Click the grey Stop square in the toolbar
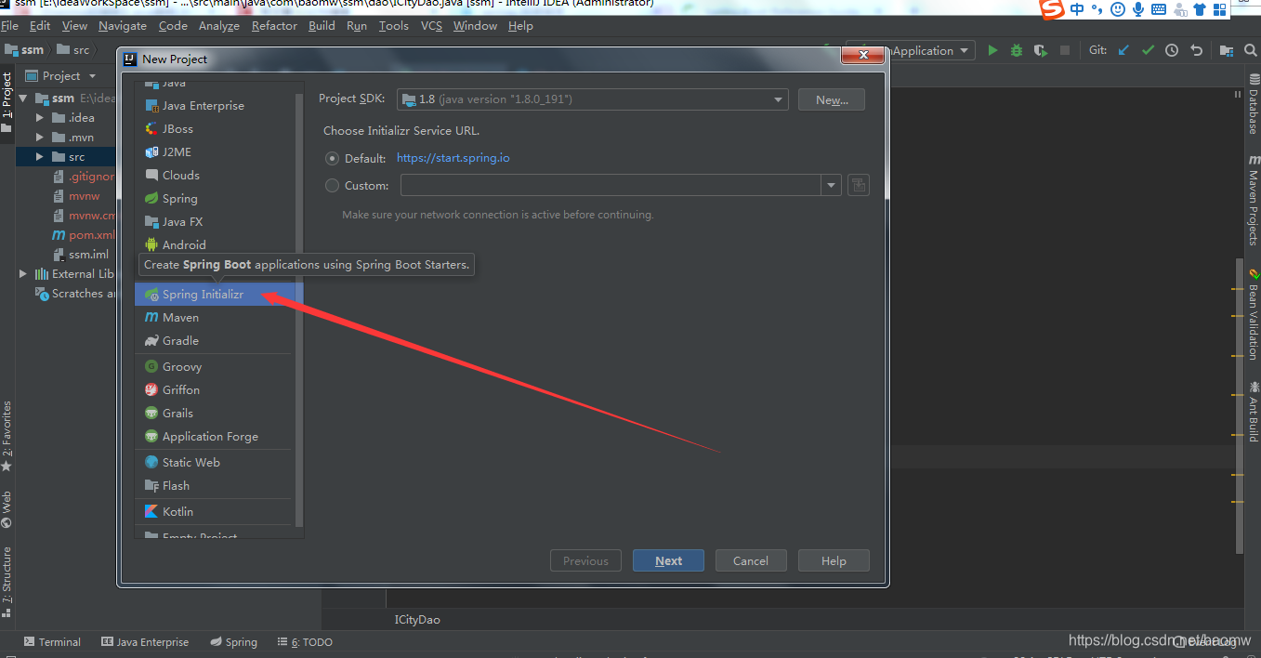1261x658 pixels. (1065, 50)
